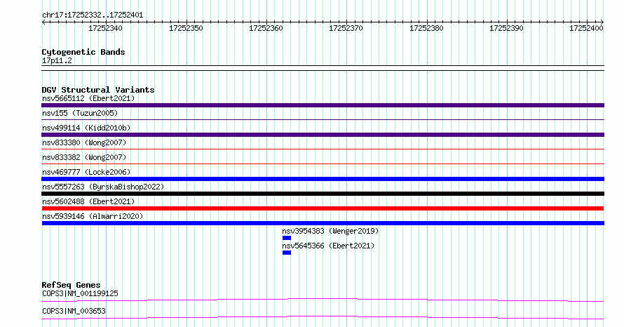Click the Cytogenetic Bands track title
624x327 pixels.
click(x=83, y=52)
